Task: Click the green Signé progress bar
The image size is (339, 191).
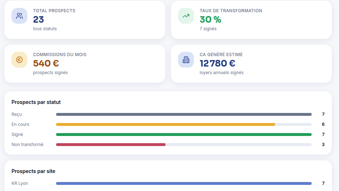Action: click(x=184, y=135)
